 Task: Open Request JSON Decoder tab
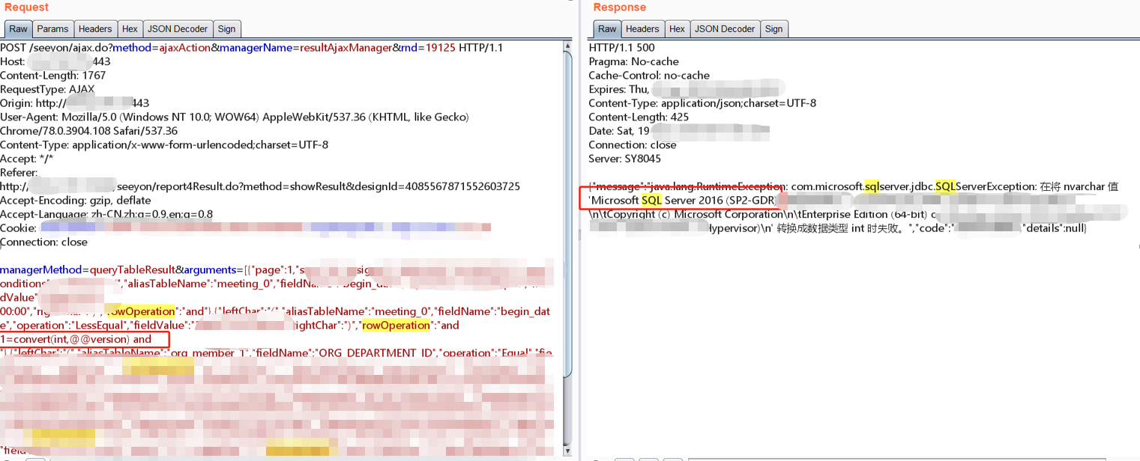(x=178, y=29)
